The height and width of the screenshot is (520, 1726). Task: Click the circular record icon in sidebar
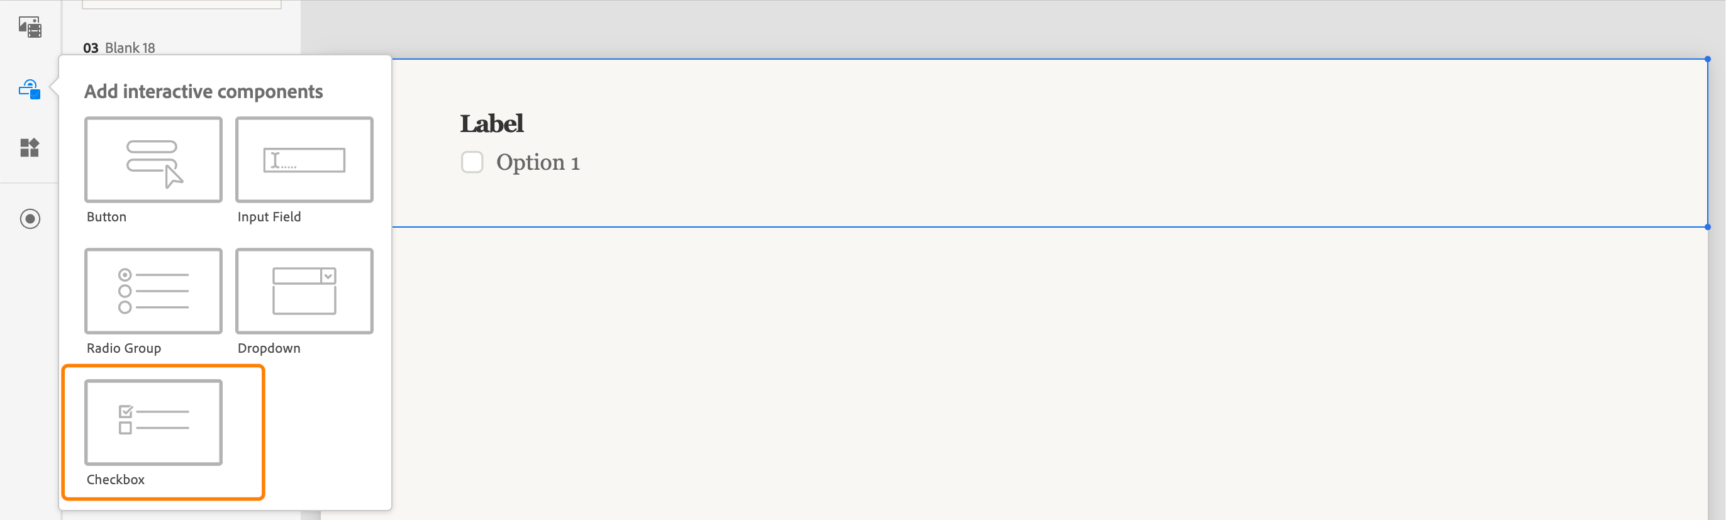pyautogui.click(x=30, y=219)
